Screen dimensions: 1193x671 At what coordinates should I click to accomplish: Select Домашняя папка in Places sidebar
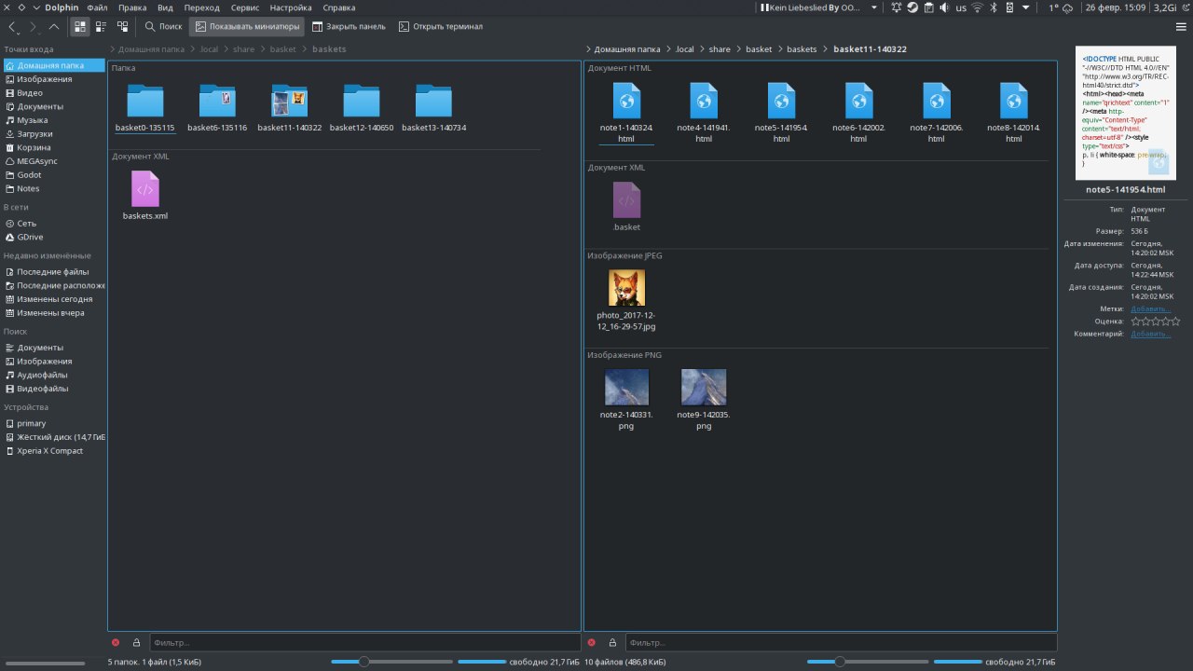[x=53, y=65]
